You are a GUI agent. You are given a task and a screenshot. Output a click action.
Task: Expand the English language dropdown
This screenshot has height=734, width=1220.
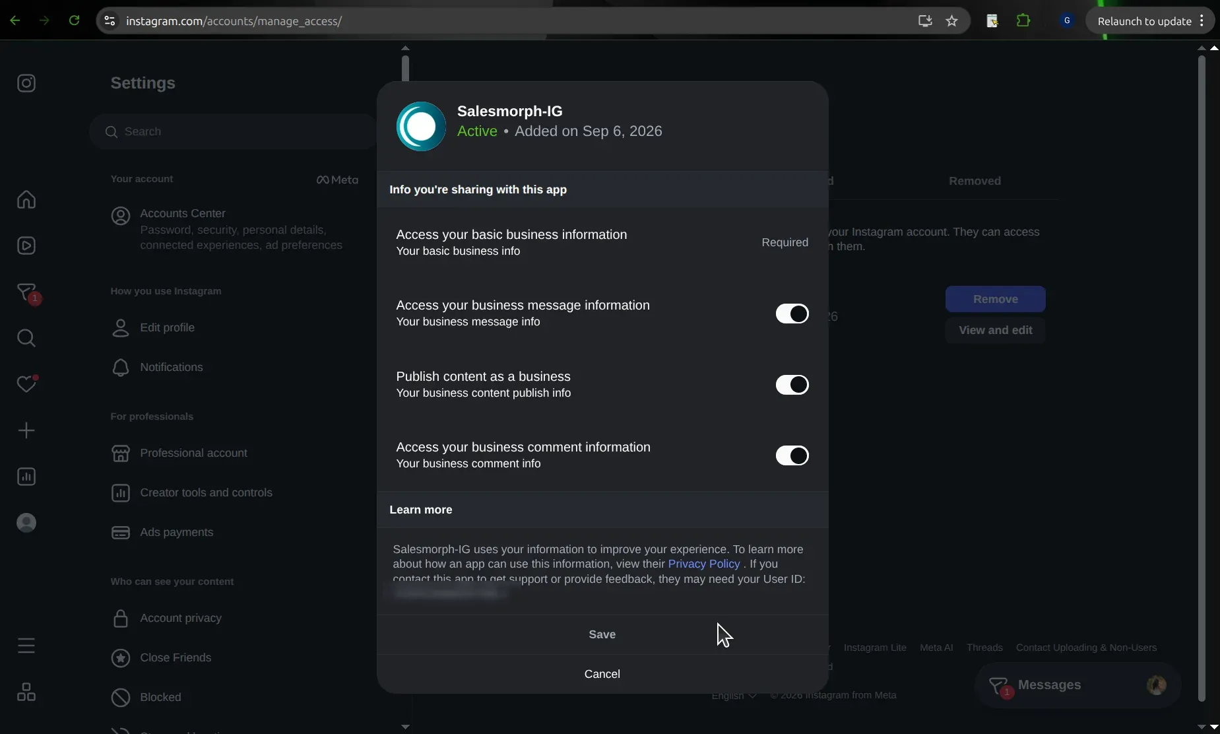click(x=734, y=695)
